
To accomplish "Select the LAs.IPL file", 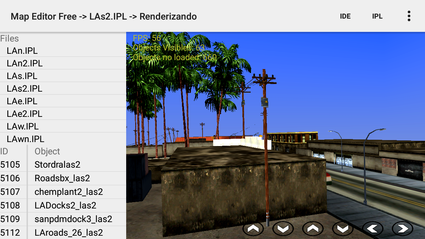I will pyautogui.click(x=63, y=76).
